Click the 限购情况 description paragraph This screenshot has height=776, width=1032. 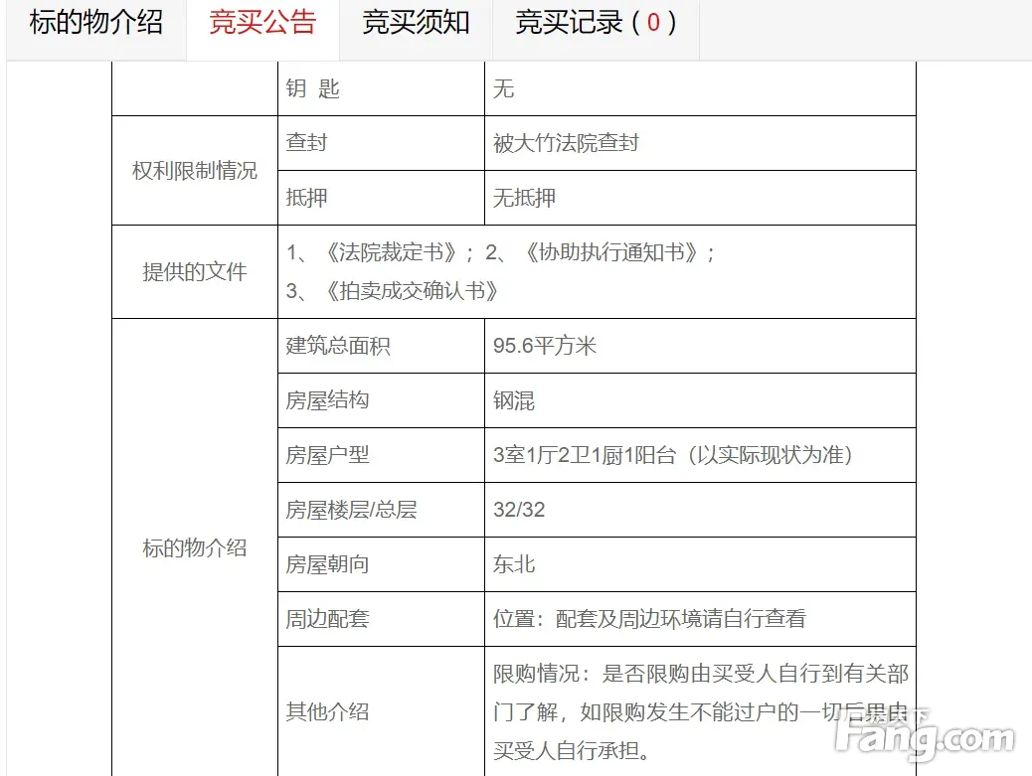pyautogui.click(x=700, y=711)
